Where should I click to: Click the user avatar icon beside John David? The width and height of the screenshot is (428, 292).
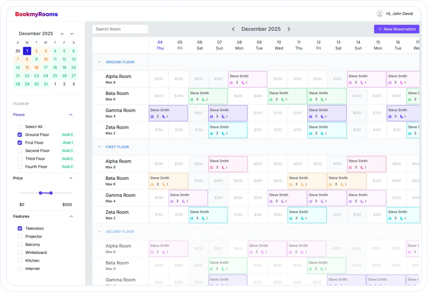[380, 14]
